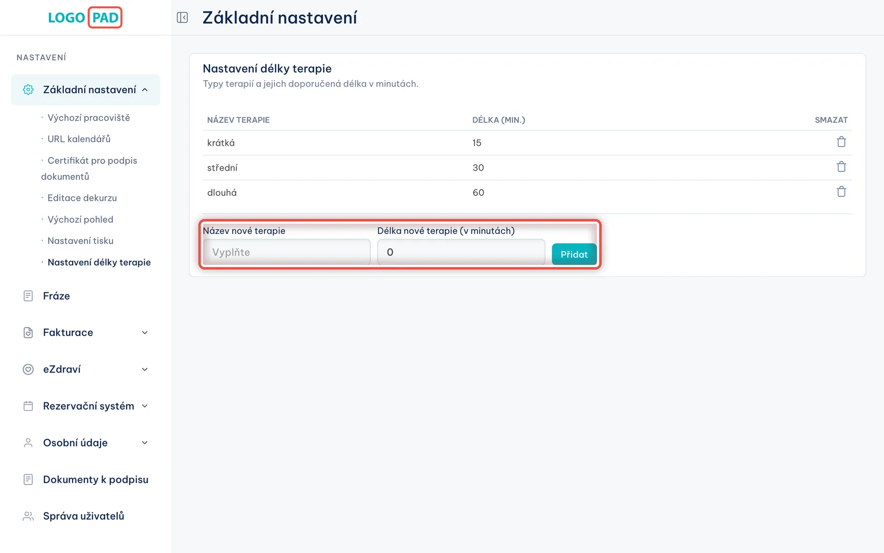Collapse the Základní nastavení section

pos(145,90)
